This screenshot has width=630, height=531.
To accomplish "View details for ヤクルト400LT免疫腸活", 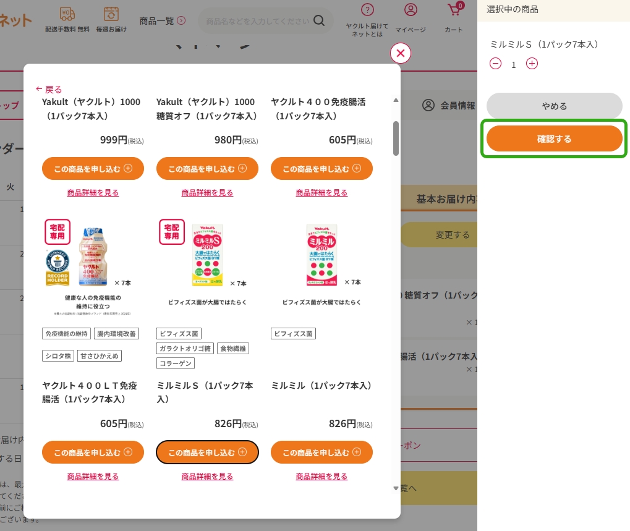I will [x=93, y=477].
